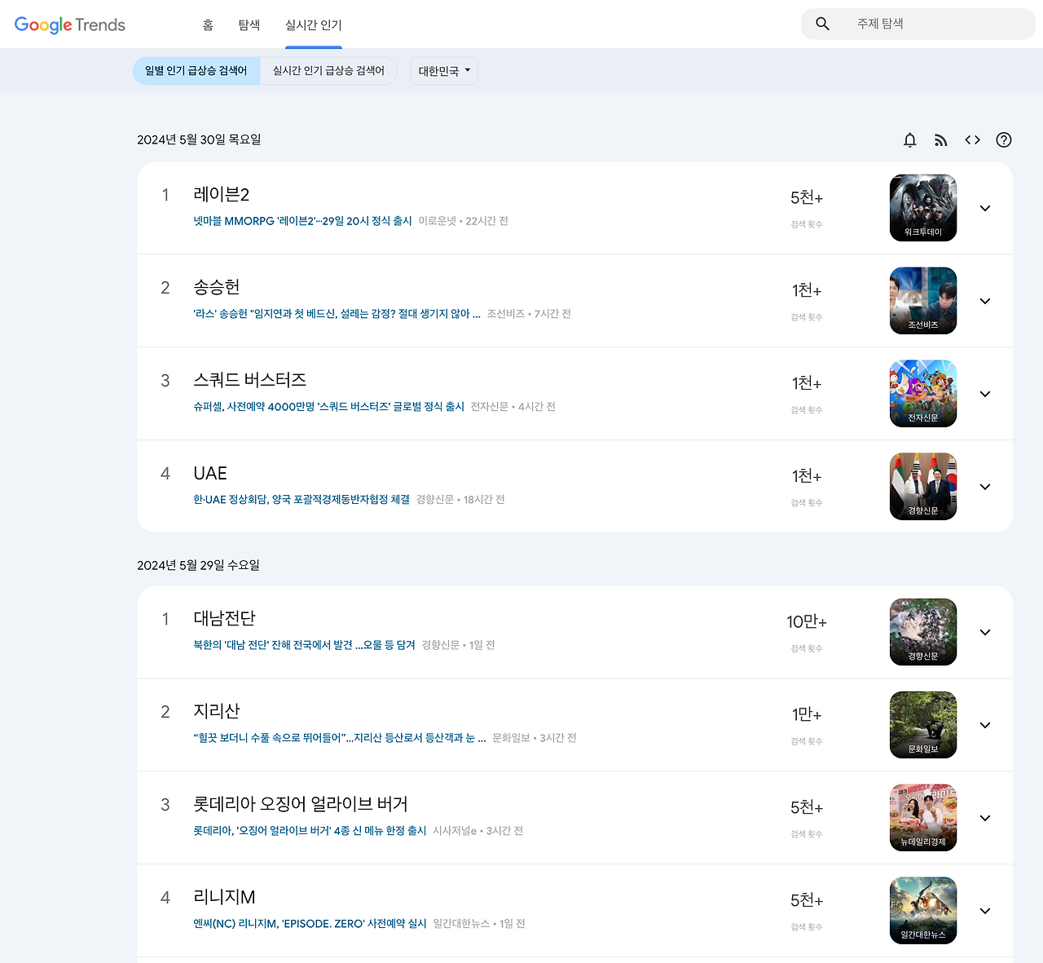Open the help icon
Image resolution: width=1043 pixels, height=963 pixels.
tap(1003, 139)
